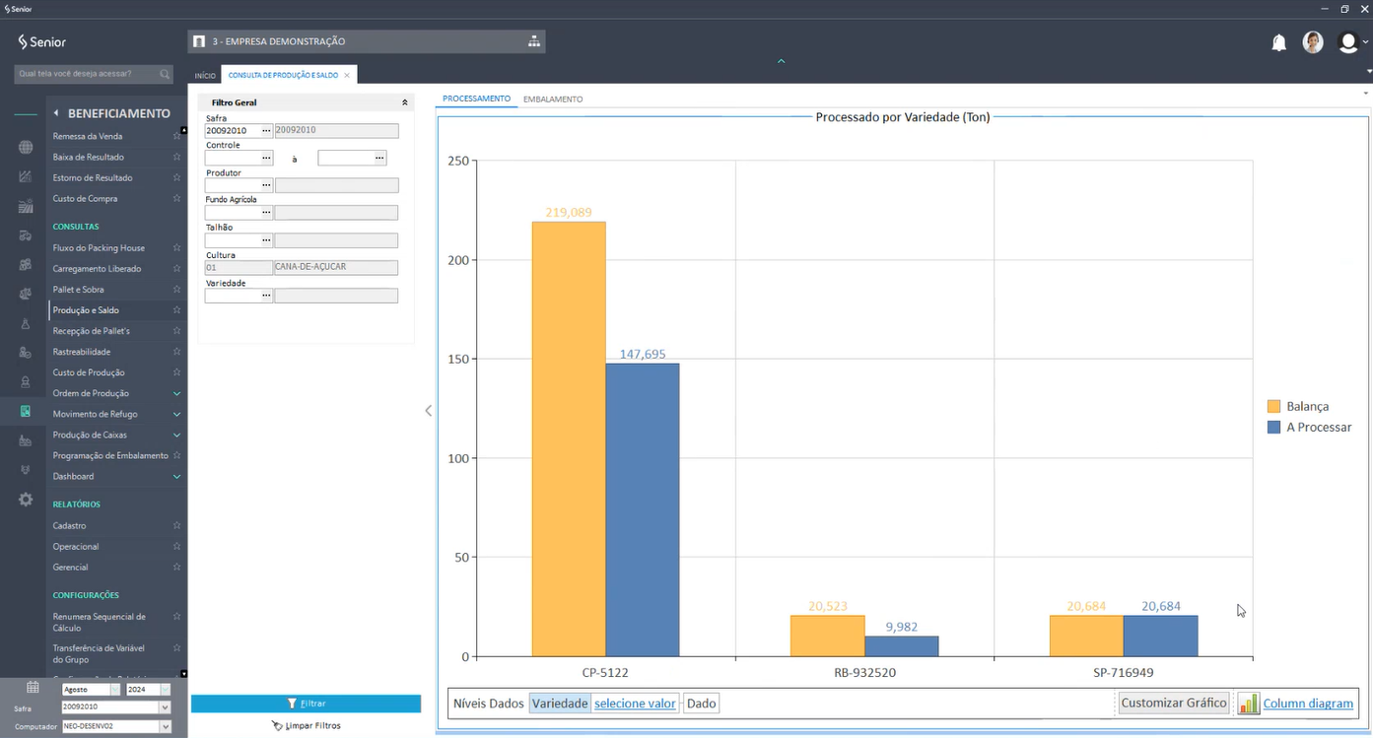Screen dimensions: 1373x738
Task: Open the Column diagram link
Action: tap(1308, 704)
